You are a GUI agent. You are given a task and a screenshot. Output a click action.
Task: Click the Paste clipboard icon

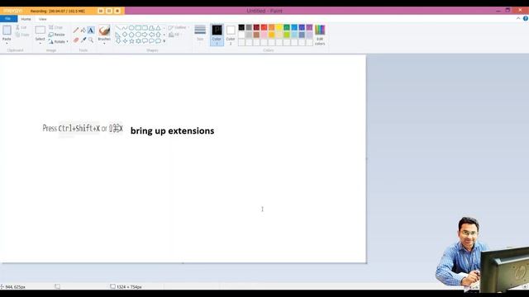coord(7,31)
